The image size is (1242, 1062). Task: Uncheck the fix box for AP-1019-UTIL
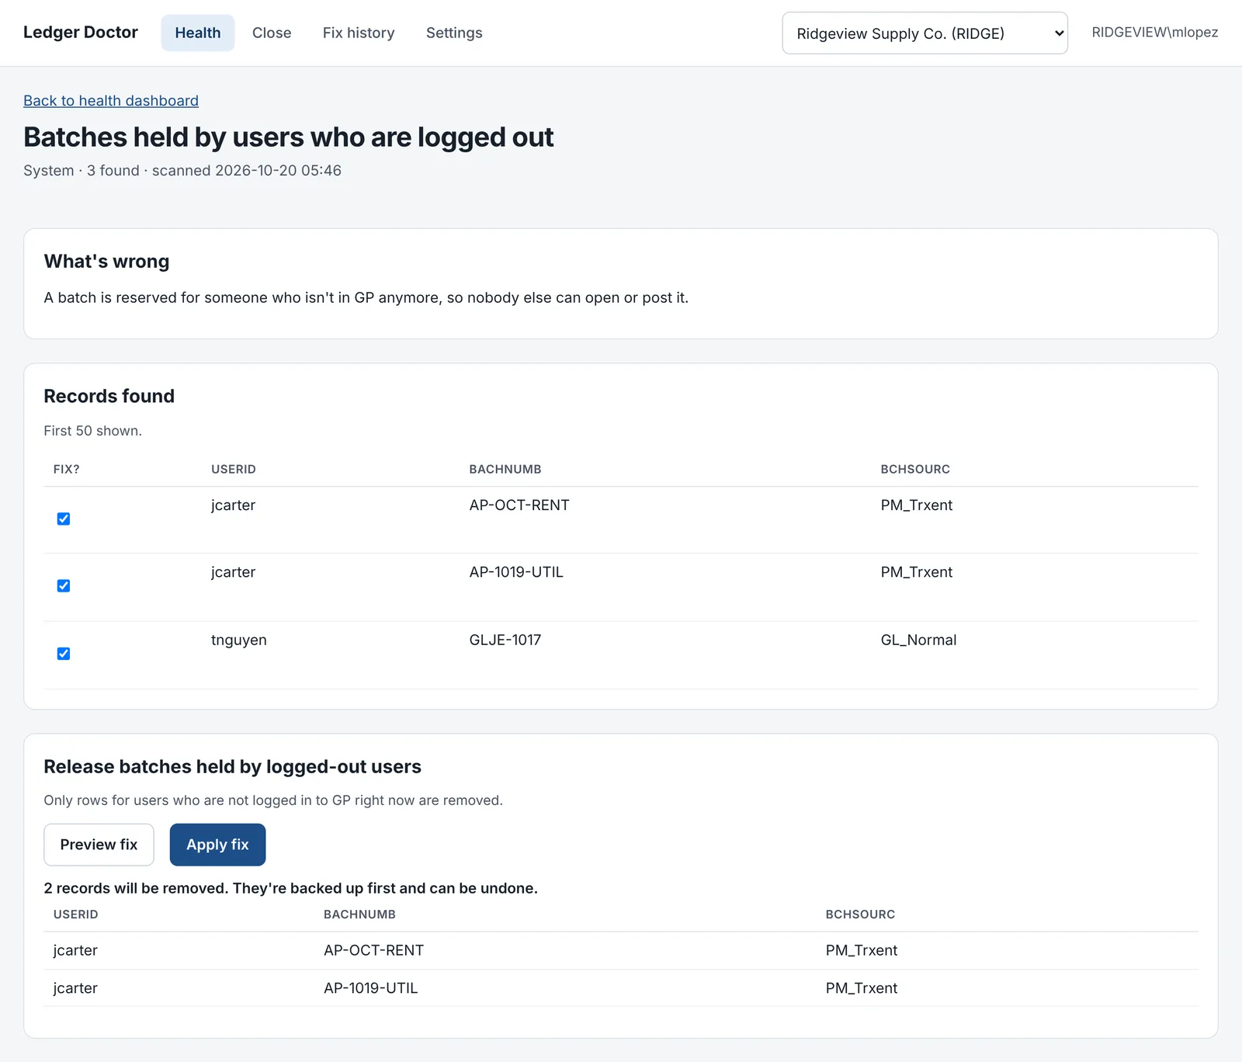click(x=64, y=585)
